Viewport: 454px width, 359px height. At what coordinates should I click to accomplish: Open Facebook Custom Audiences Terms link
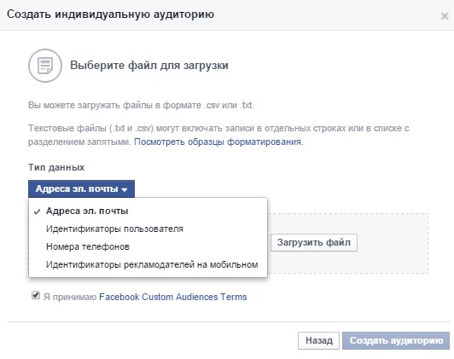tap(173, 297)
